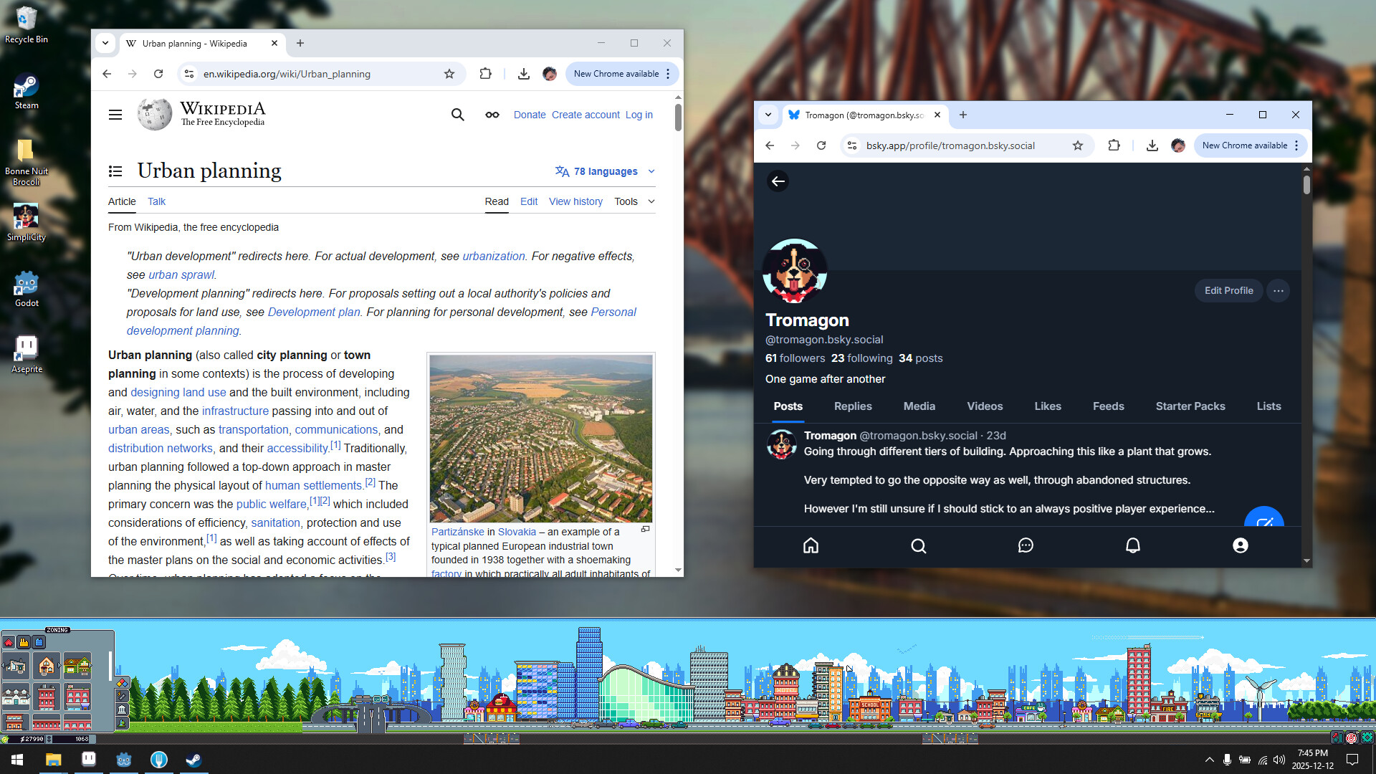This screenshot has width=1376, height=774.
Task: Select the residential zoning house icon in SimpliCity
Action: (9, 643)
